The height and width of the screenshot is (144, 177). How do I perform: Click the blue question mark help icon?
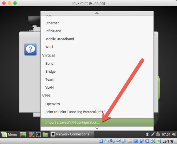[30, 50]
